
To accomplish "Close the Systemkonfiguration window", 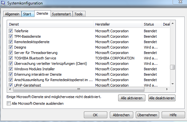I will (180, 2).
